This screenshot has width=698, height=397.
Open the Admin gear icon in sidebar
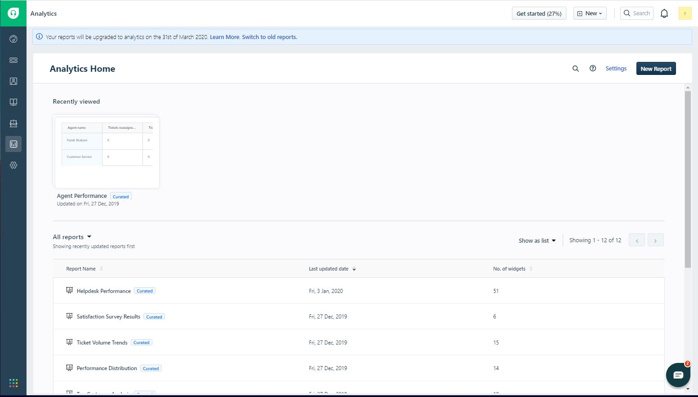click(x=13, y=165)
